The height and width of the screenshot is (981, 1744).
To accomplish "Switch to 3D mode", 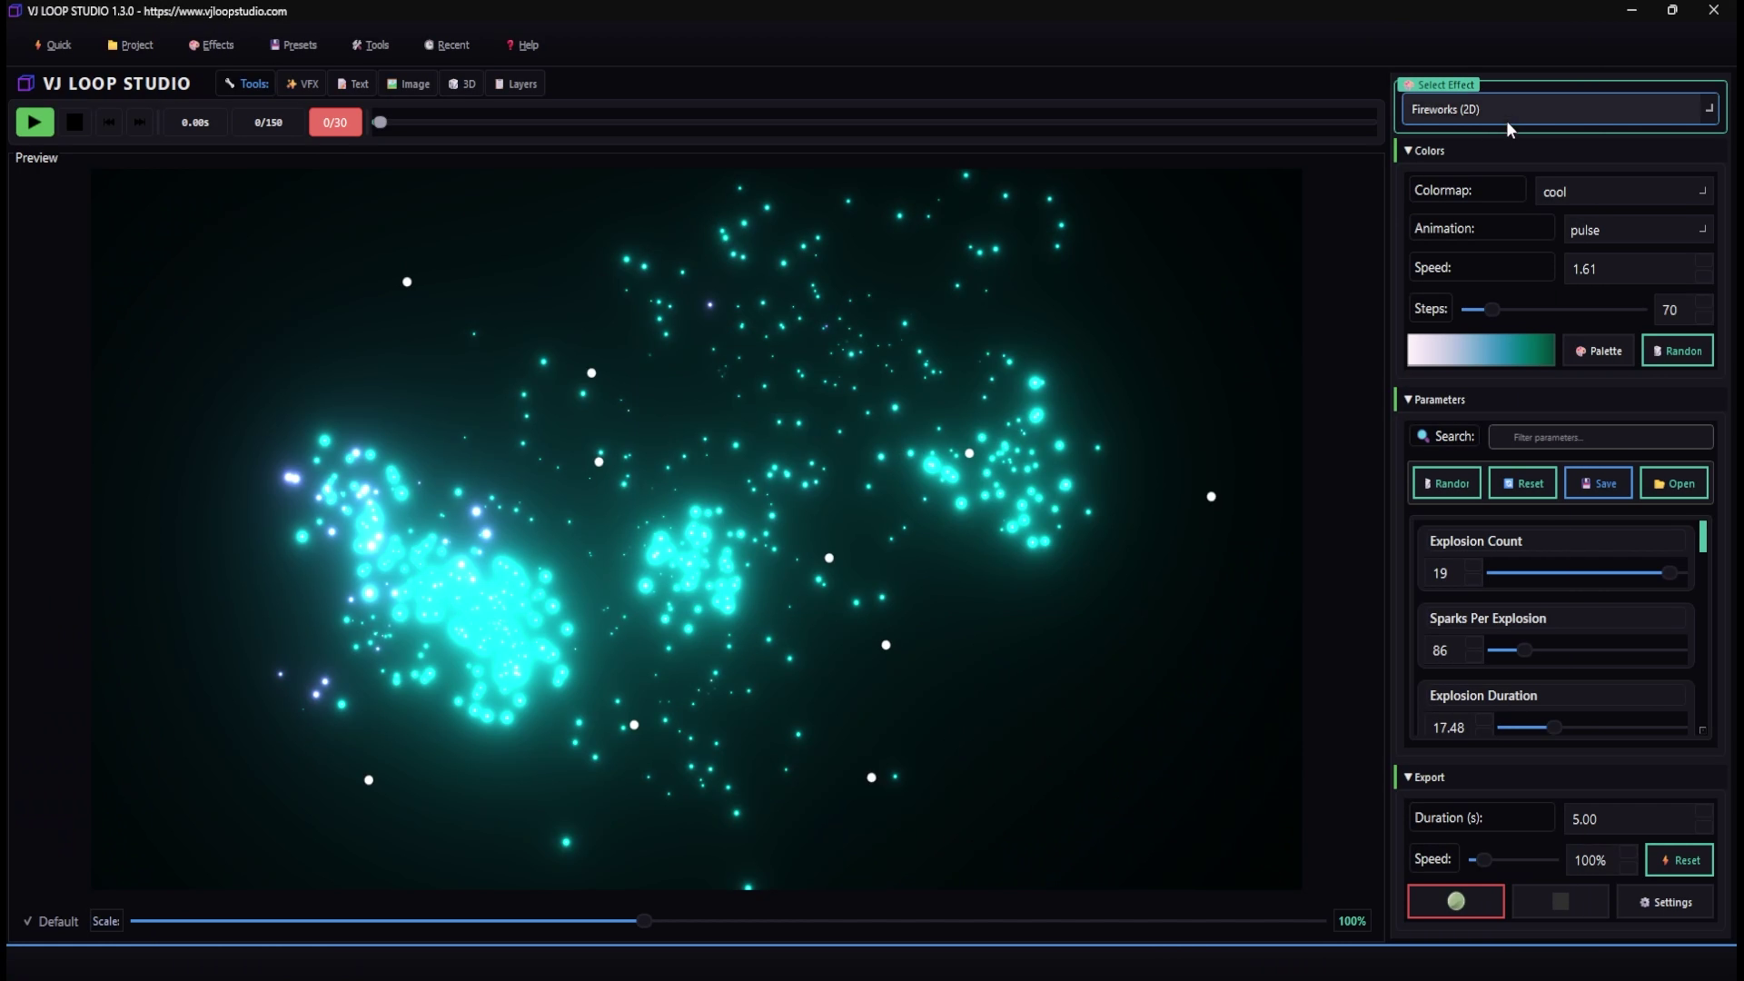I will 461,84.
